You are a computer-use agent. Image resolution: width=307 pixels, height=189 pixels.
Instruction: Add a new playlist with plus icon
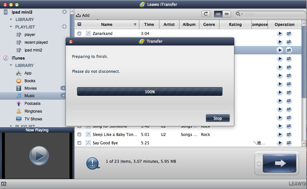click(x=64, y=27)
